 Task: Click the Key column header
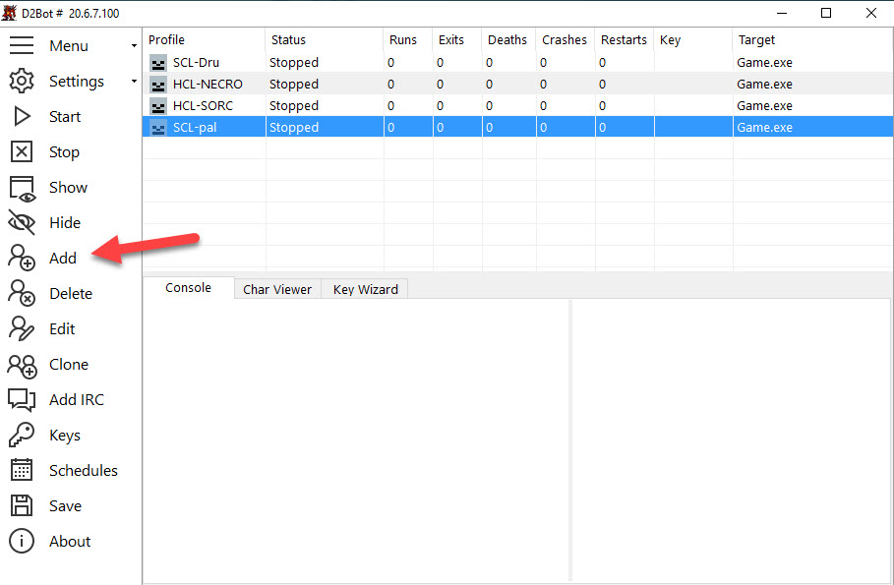(693, 40)
